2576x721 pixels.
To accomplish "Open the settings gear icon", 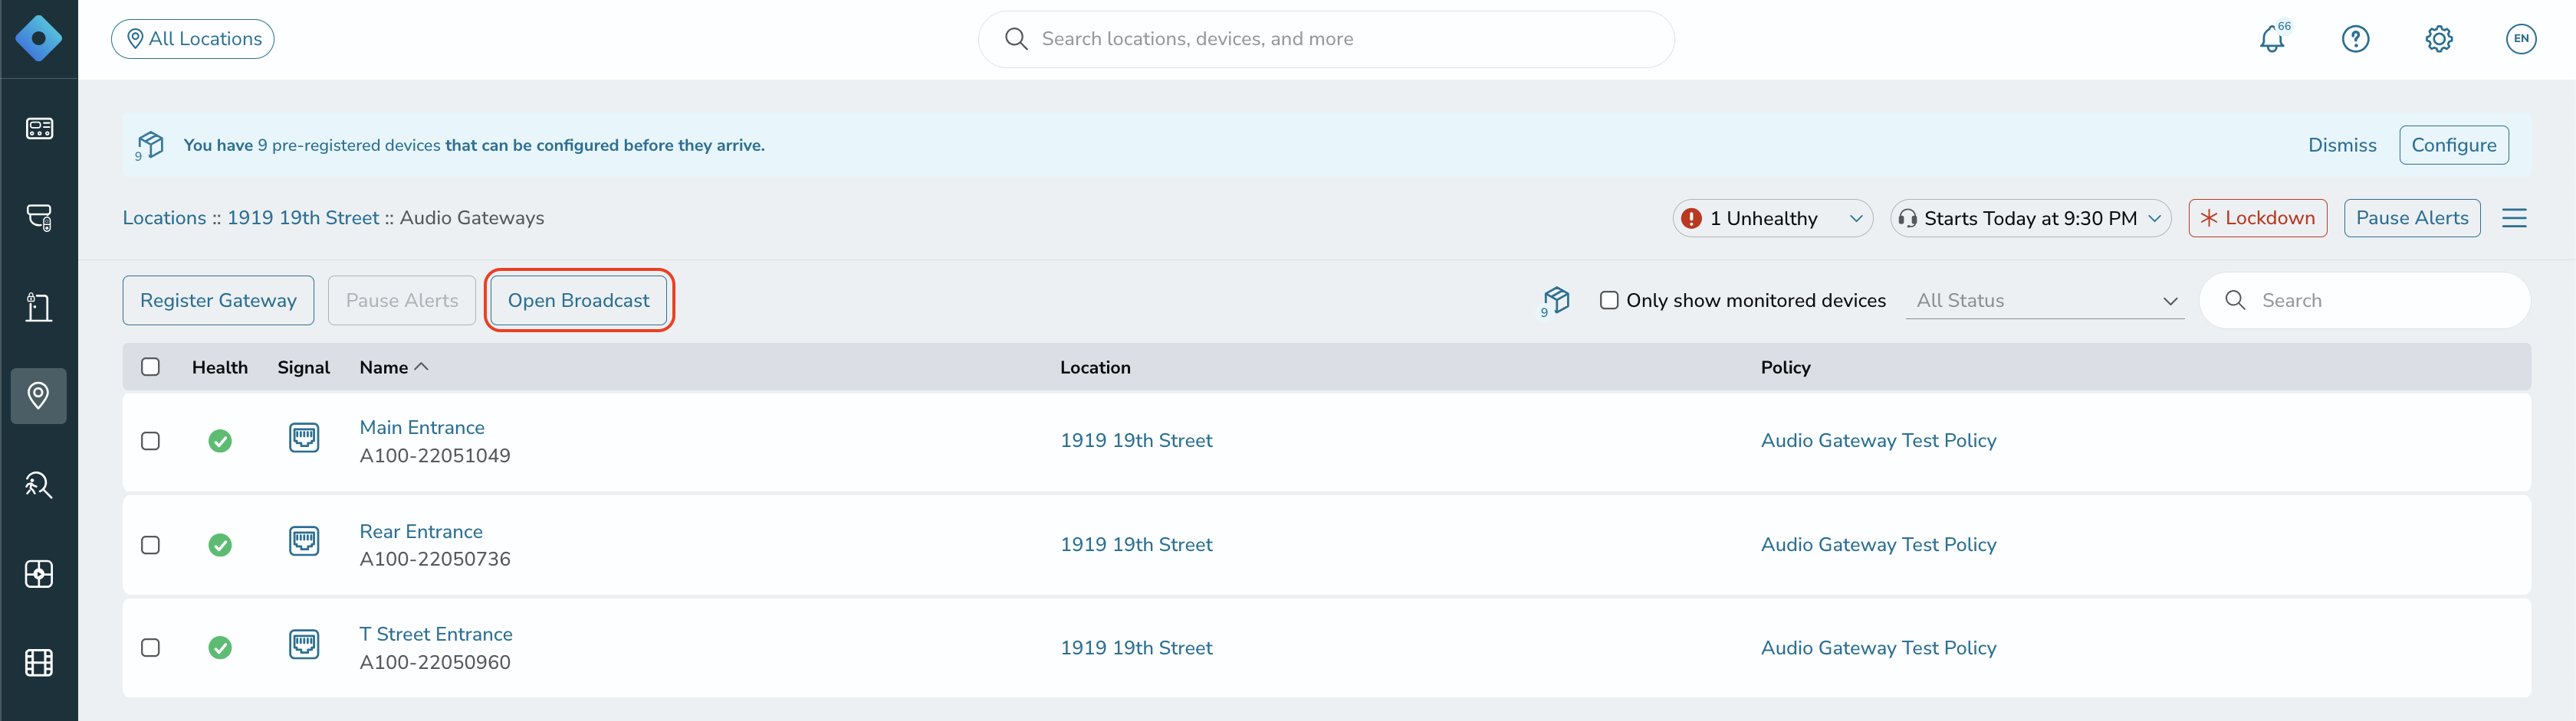I will [2439, 39].
